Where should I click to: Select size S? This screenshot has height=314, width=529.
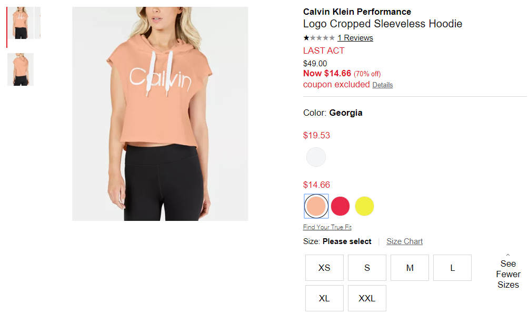coord(367,268)
